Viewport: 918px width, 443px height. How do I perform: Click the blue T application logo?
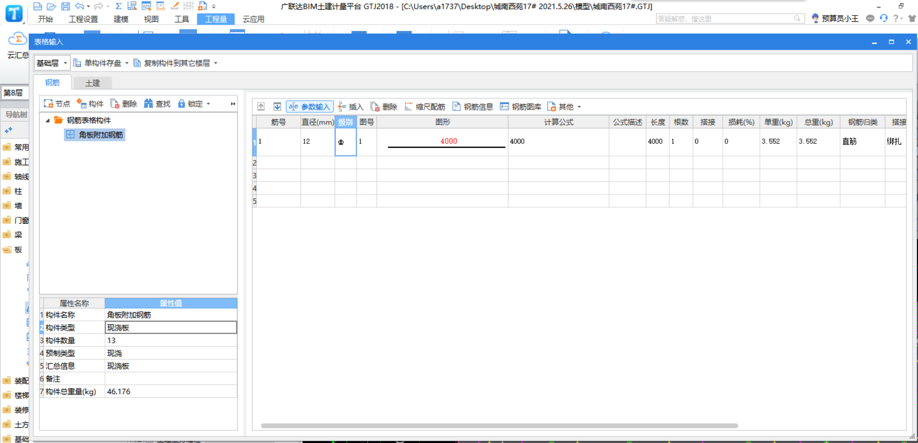click(14, 13)
